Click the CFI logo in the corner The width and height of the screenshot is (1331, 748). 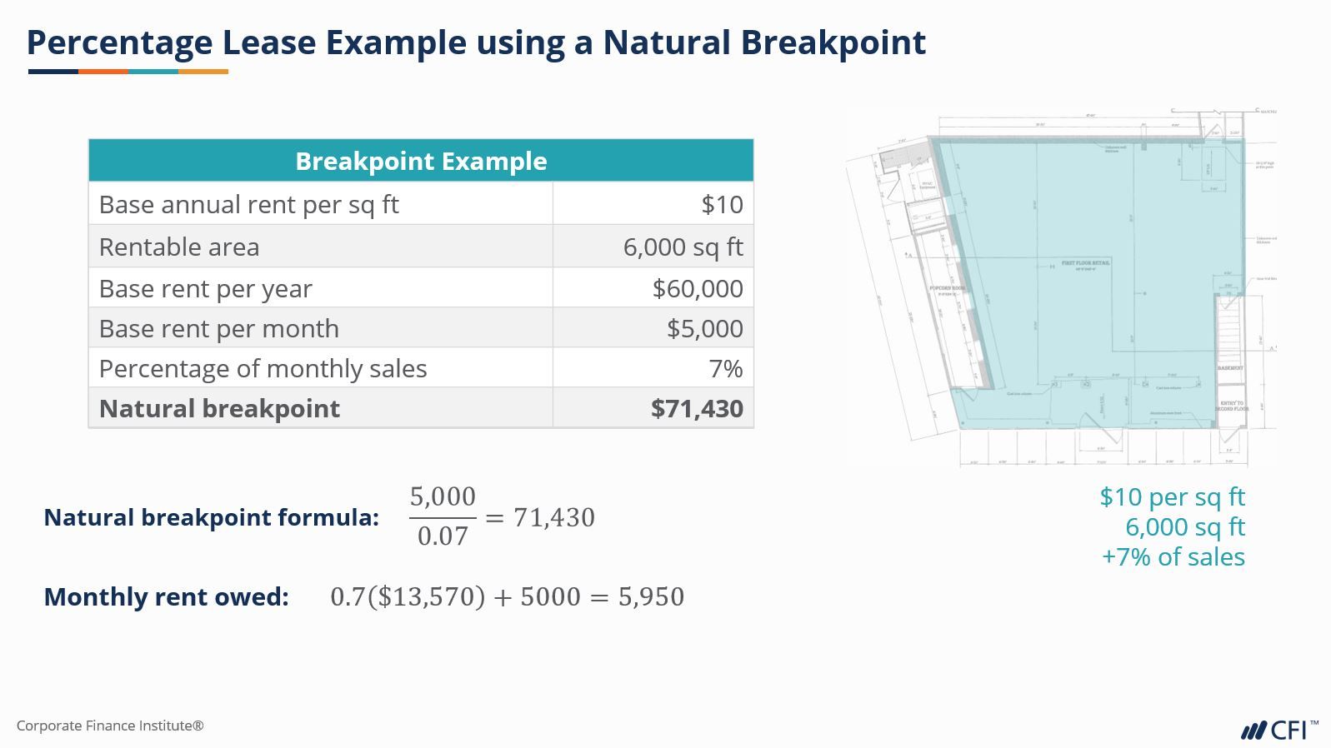1278,731
